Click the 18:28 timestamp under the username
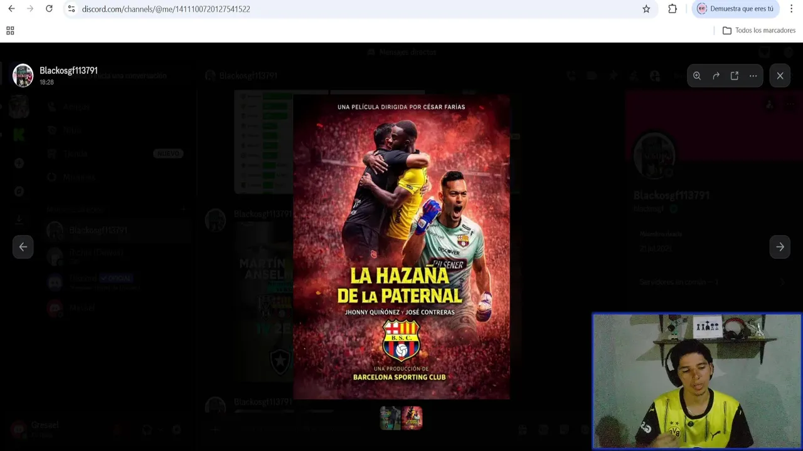Screen dimensions: 803x451 (x=46, y=82)
